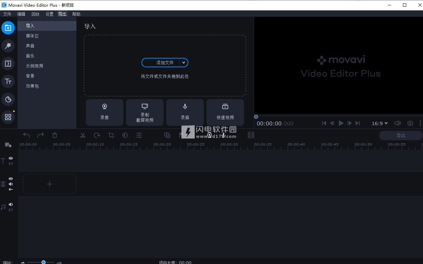Mute the audio music track

(11, 204)
